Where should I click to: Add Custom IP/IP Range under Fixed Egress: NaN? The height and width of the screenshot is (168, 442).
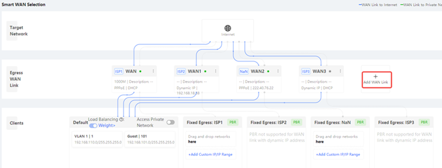338,154
